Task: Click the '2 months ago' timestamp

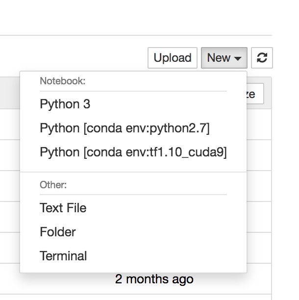Action: click(x=154, y=279)
